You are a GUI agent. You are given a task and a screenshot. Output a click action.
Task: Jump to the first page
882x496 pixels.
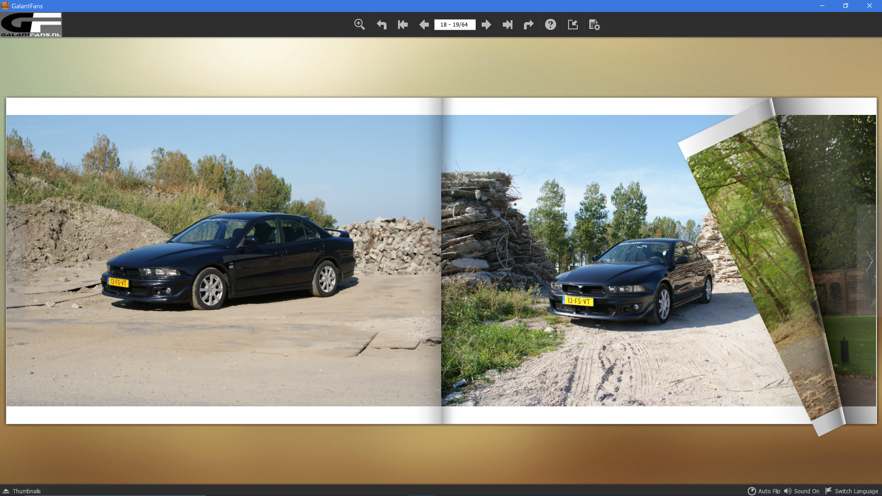[x=403, y=25]
